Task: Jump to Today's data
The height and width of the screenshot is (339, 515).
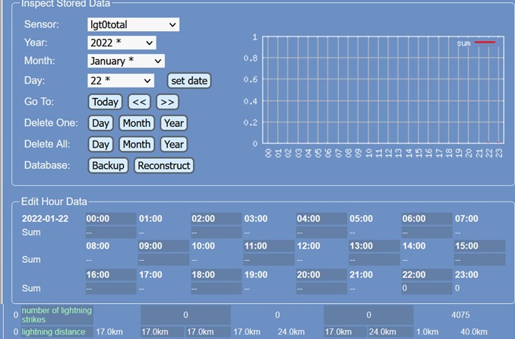Action: 105,102
